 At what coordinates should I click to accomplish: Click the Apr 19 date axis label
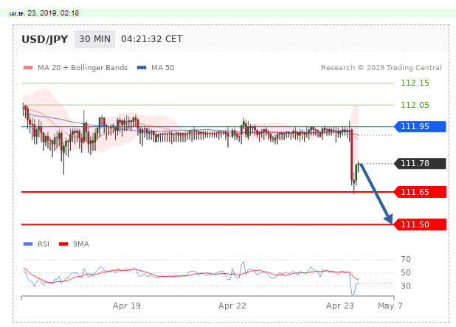[127, 306]
